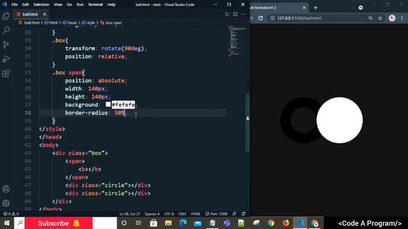The width and height of the screenshot is (408, 229).
Task: Open the editor More Actions ellipsis
Action: 243,14
